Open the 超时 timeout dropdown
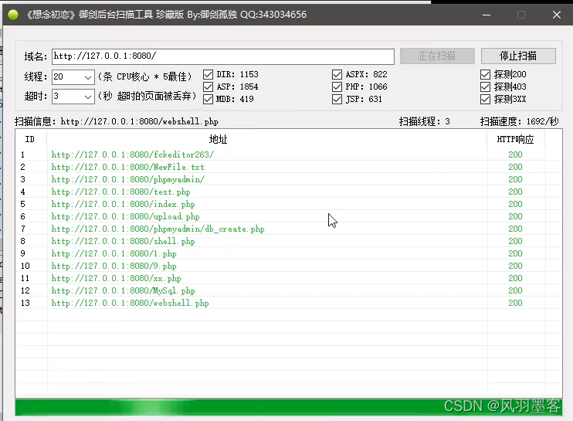The image size is (573, 421). tap(87, 97)
